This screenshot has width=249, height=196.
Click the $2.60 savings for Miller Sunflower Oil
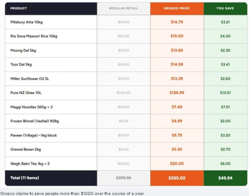pos(225,79)
